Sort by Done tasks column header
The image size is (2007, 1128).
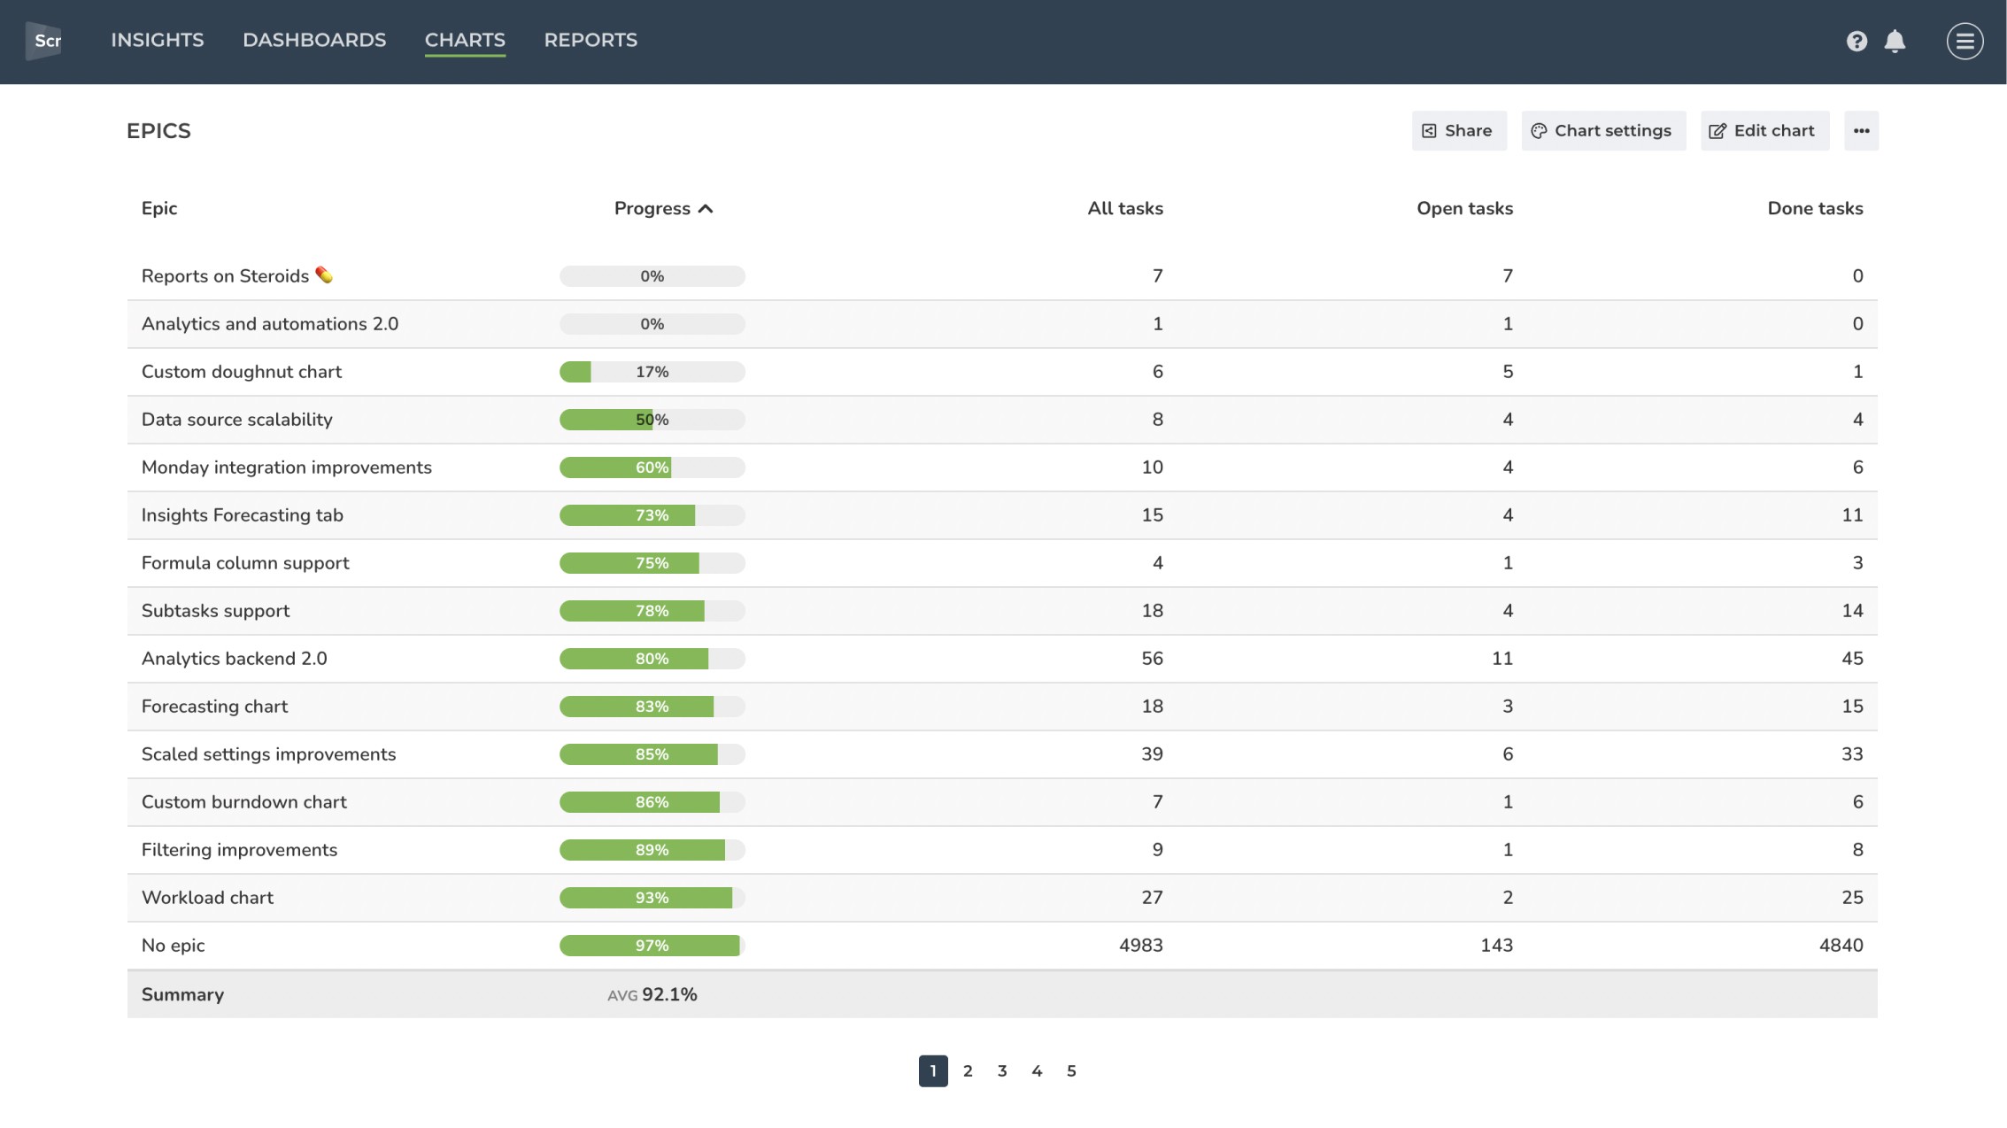pos(1815,209)
